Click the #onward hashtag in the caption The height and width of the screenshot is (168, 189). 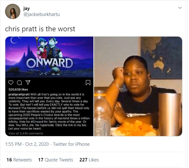click(14, 108)
